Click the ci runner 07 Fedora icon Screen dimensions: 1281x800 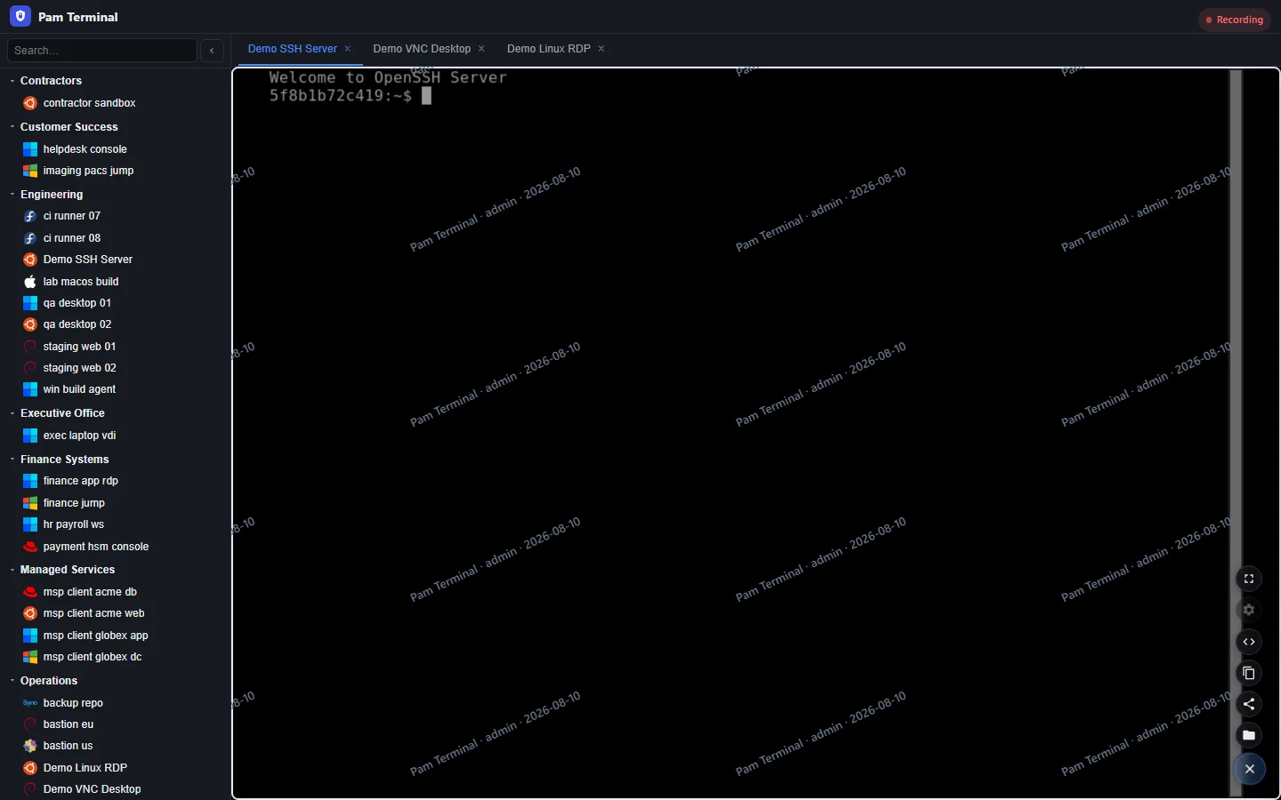[30, 216]
